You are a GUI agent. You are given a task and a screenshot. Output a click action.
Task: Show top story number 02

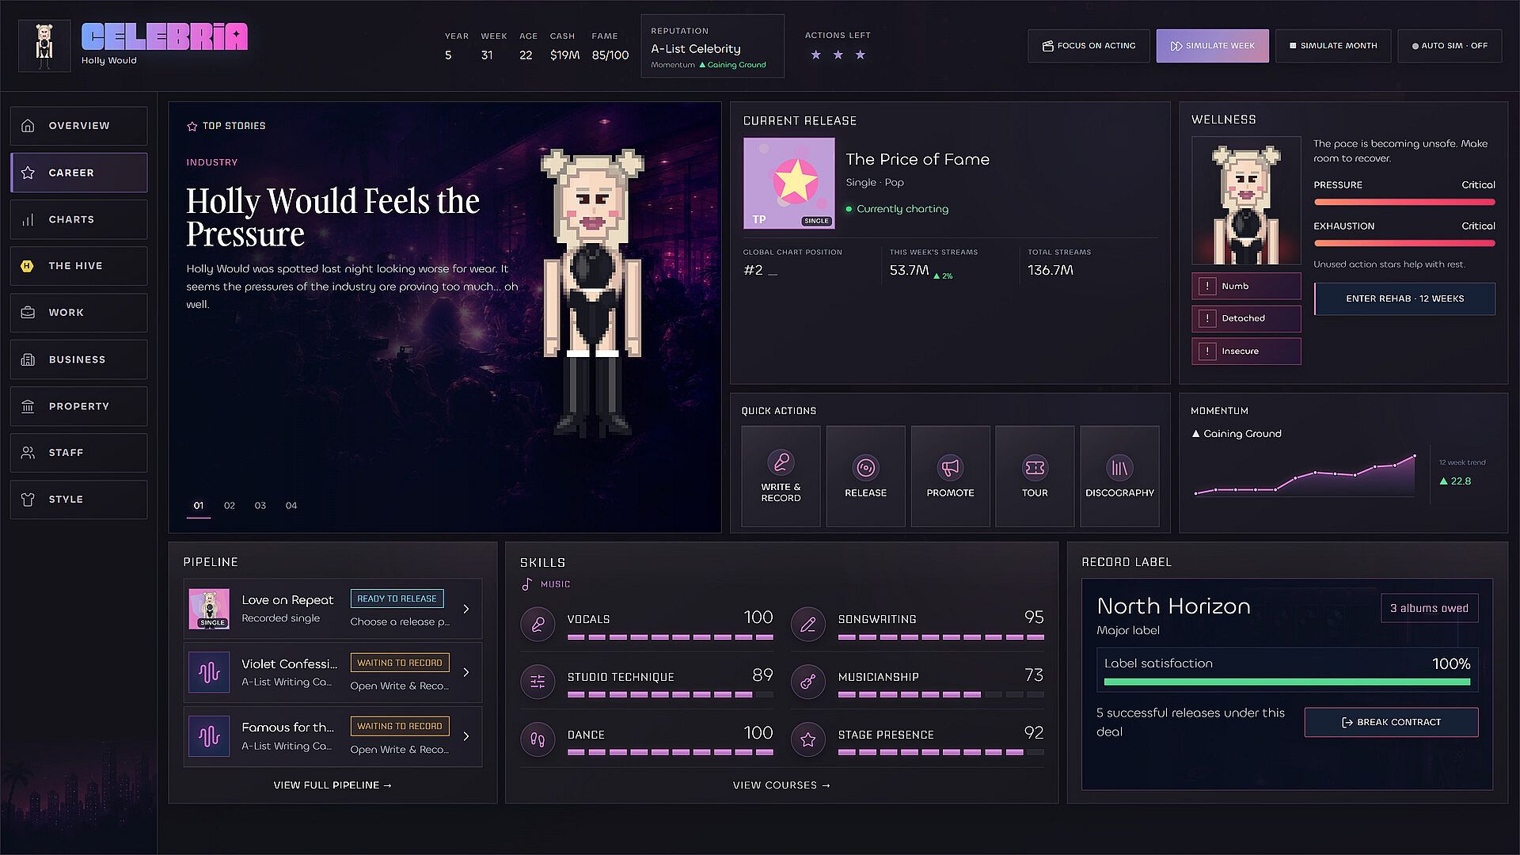(230, 505)
